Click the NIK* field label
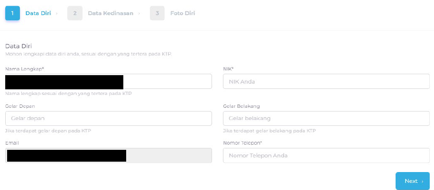Screen dimensions: 434x190 [228, 69]
